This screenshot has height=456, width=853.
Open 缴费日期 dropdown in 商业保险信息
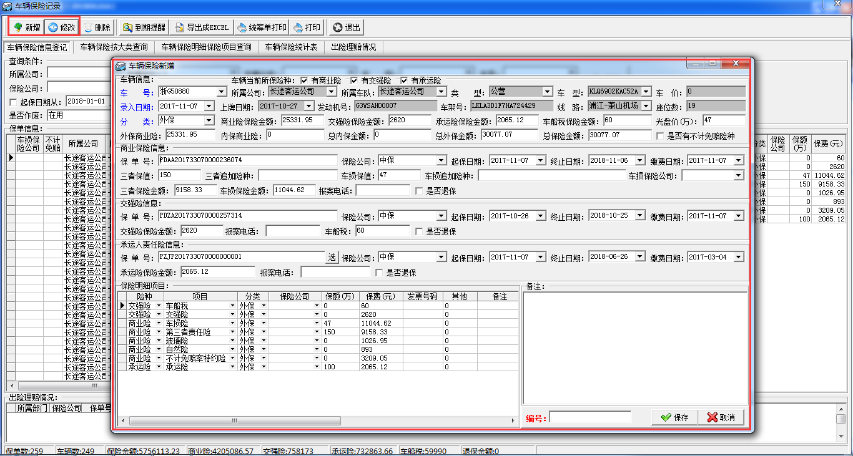[739, 160]
